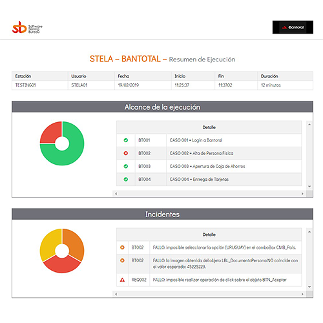Click the start time 11:25:37
Screen dimensions: 323x323
point(182,85)
